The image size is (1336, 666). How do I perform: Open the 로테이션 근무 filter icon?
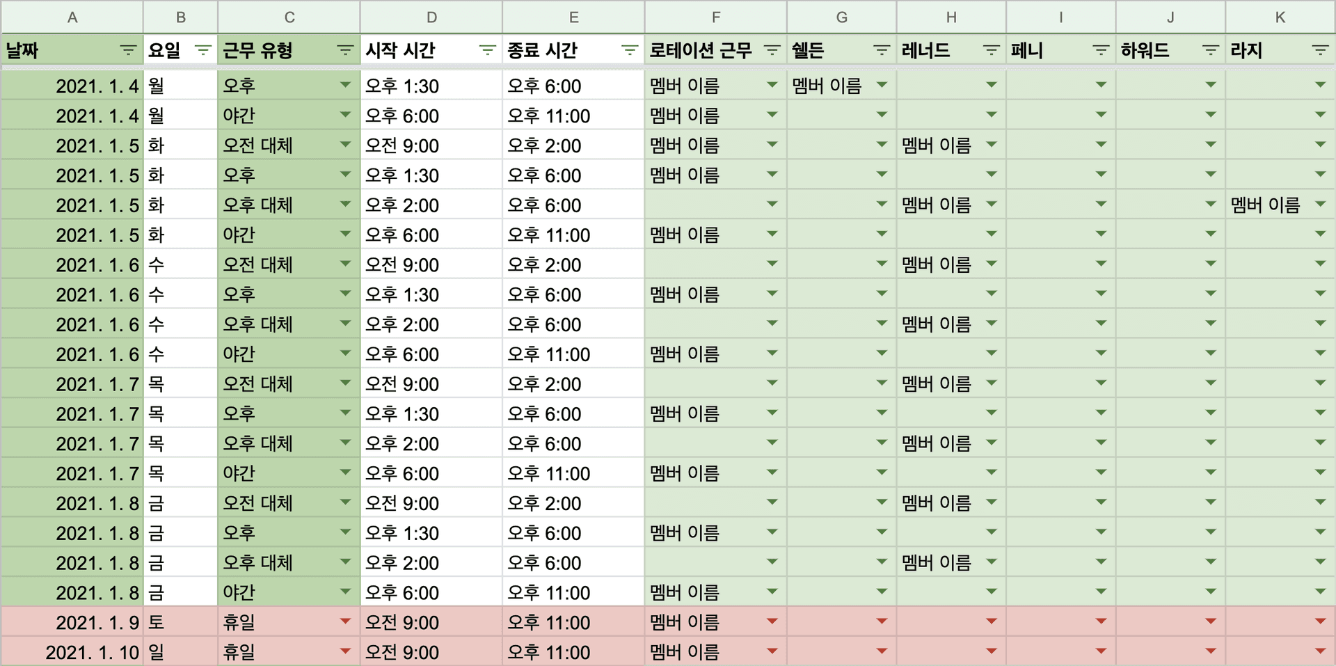[x=772, y=50]
